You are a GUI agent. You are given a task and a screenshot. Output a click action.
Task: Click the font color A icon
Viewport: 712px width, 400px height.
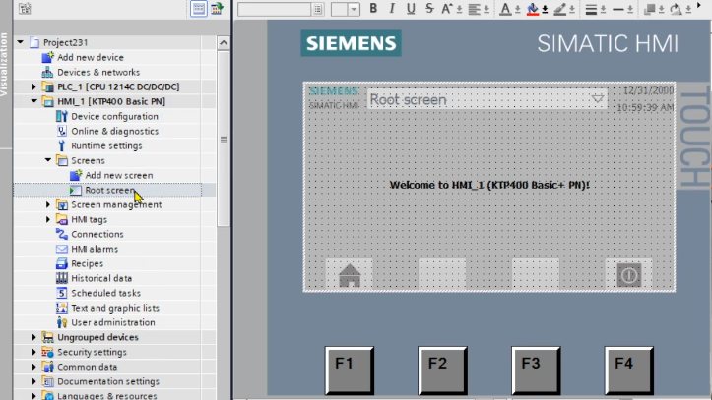505,9
